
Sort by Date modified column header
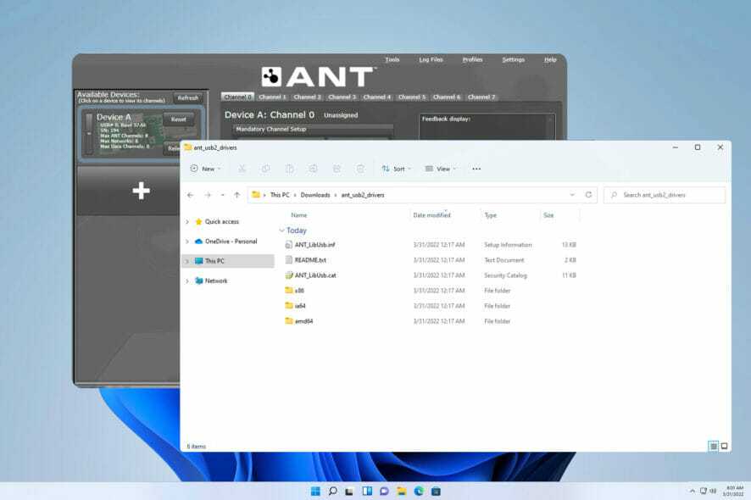431,215
